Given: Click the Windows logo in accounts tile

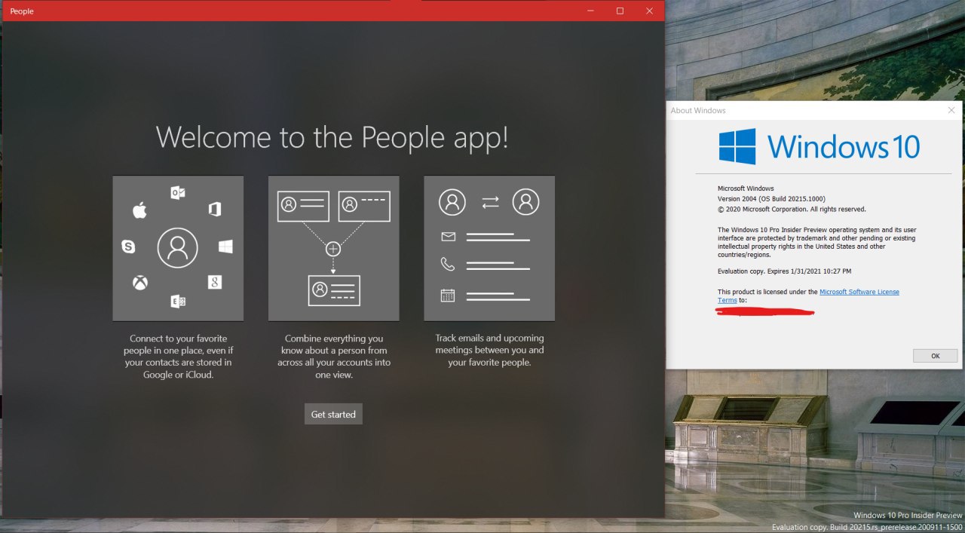Looking at the screenshot, I should pos(225,247).
